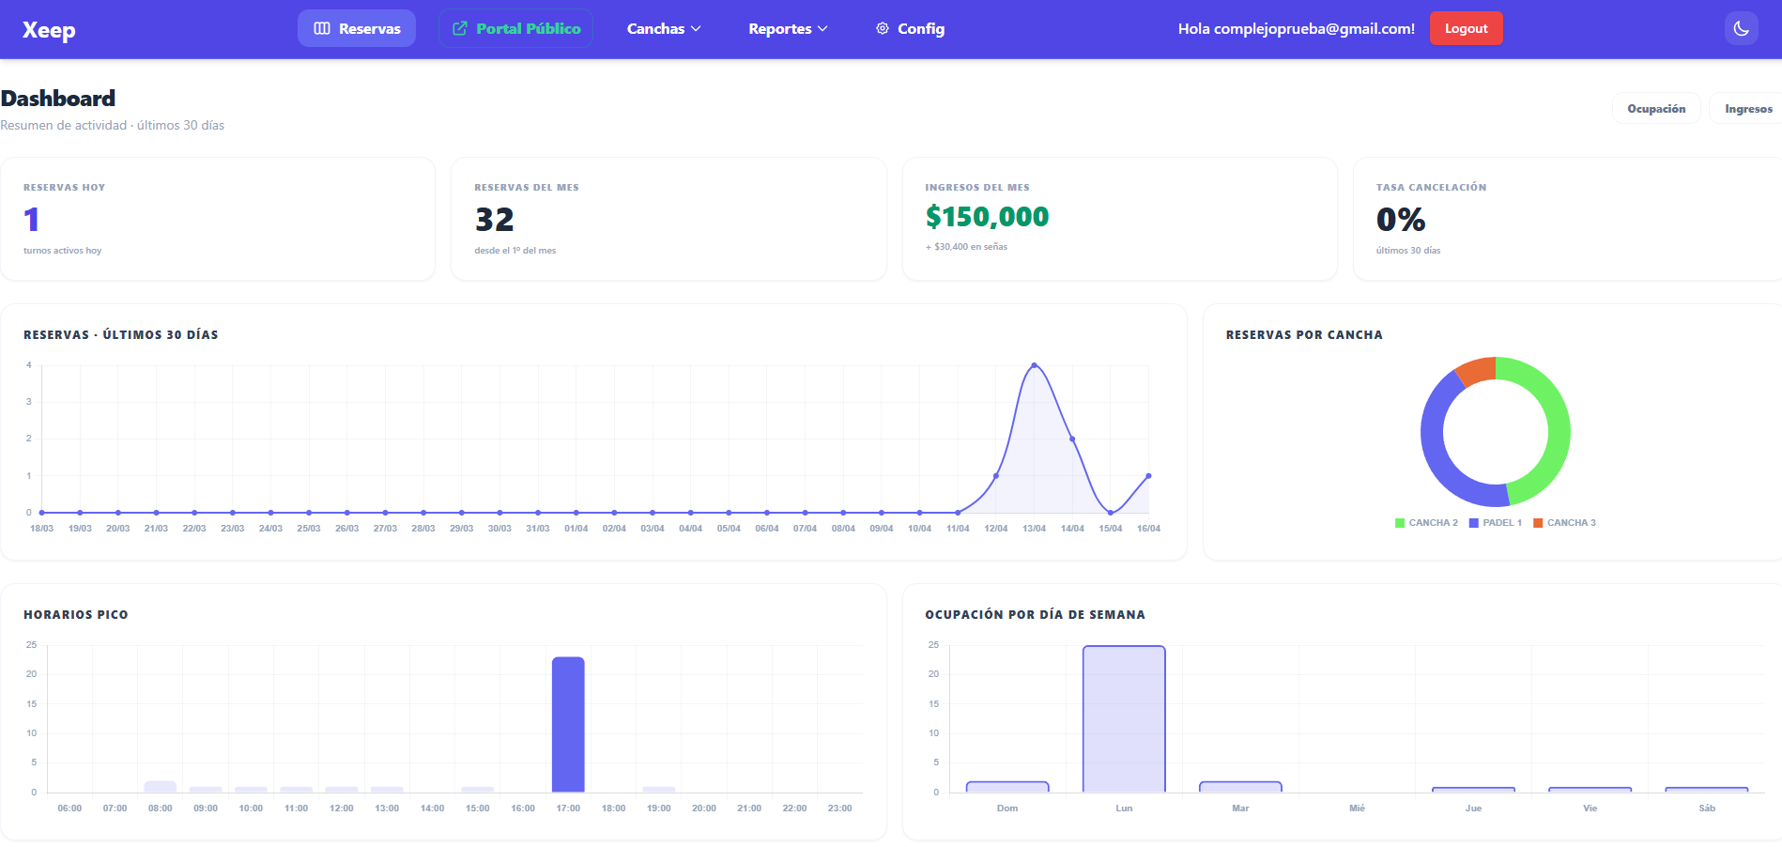Expand the Canchas chevron arrow
Screen dimensions: 1782x847
click(x=695, y=29)
